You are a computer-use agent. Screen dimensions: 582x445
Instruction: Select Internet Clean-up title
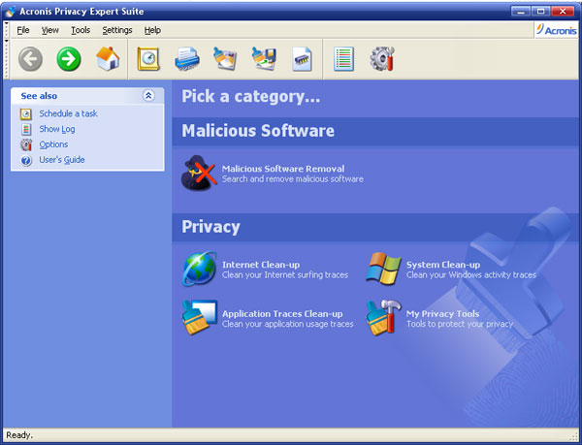point(261,265)
